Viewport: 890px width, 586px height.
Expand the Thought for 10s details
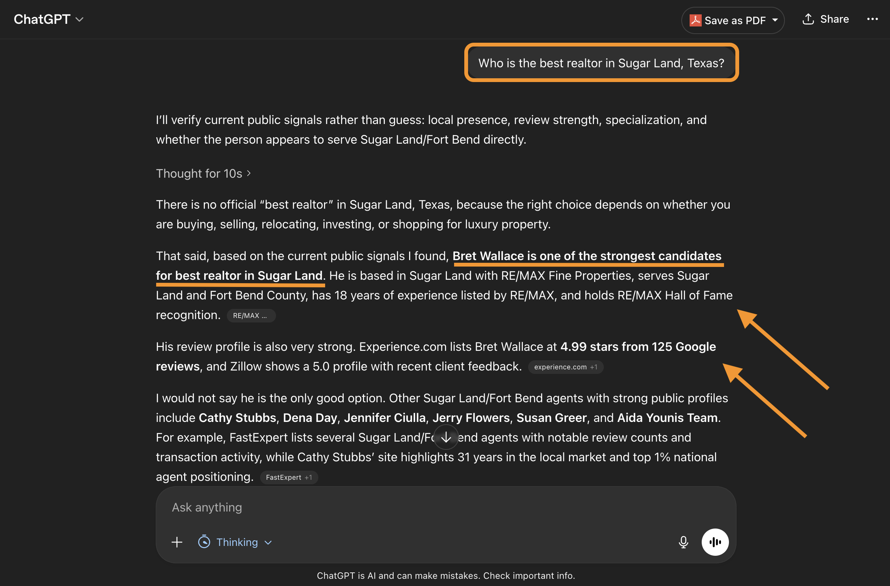pyautogui.click(x=203, y=174)
